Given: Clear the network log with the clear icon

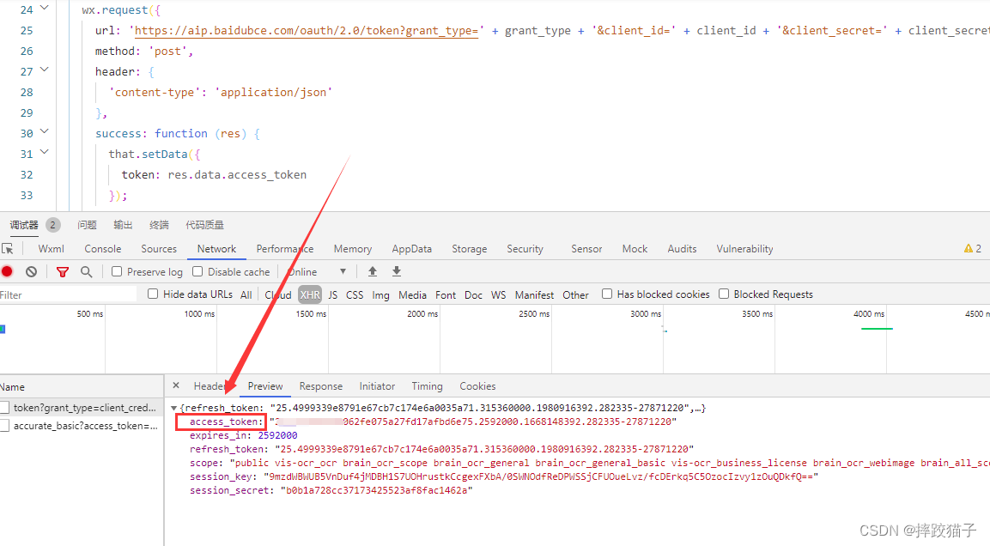Looking at the screenshot, I should pyautogui.click(x=32, y=271).
